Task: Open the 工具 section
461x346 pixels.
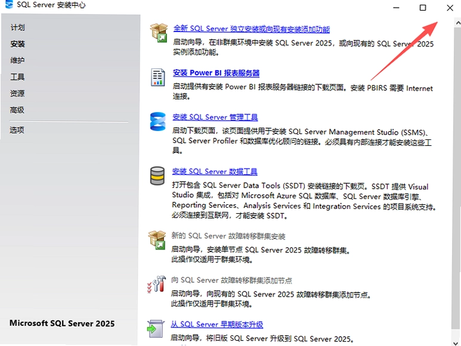Action: click(x=17, y=77)
